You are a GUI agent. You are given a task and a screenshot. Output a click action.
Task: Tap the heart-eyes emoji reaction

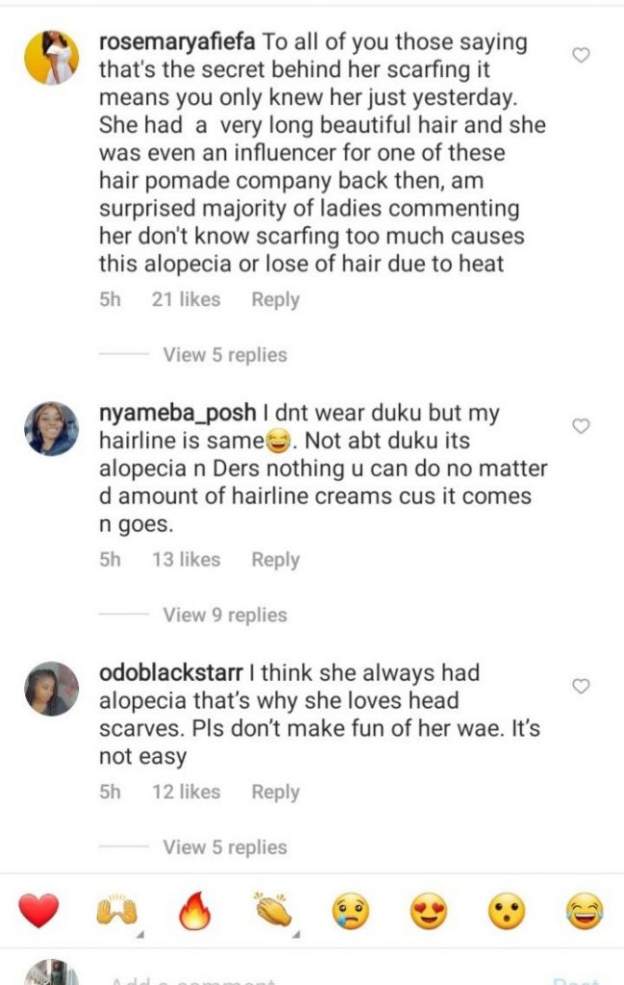[x=429, y=910]
